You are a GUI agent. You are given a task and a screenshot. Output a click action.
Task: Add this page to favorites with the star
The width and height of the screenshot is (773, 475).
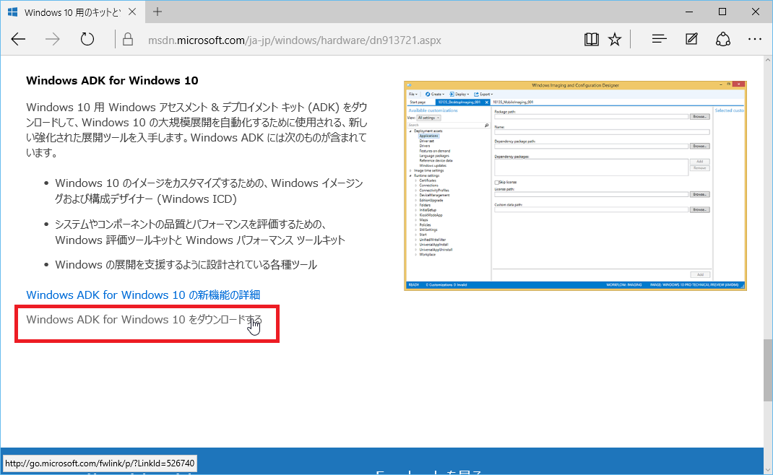(615, 40)
